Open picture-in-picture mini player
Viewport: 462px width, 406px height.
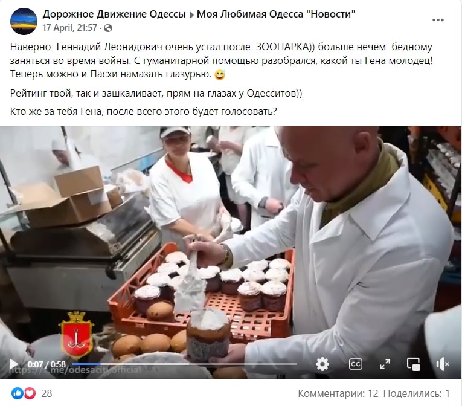pos(414,364)
